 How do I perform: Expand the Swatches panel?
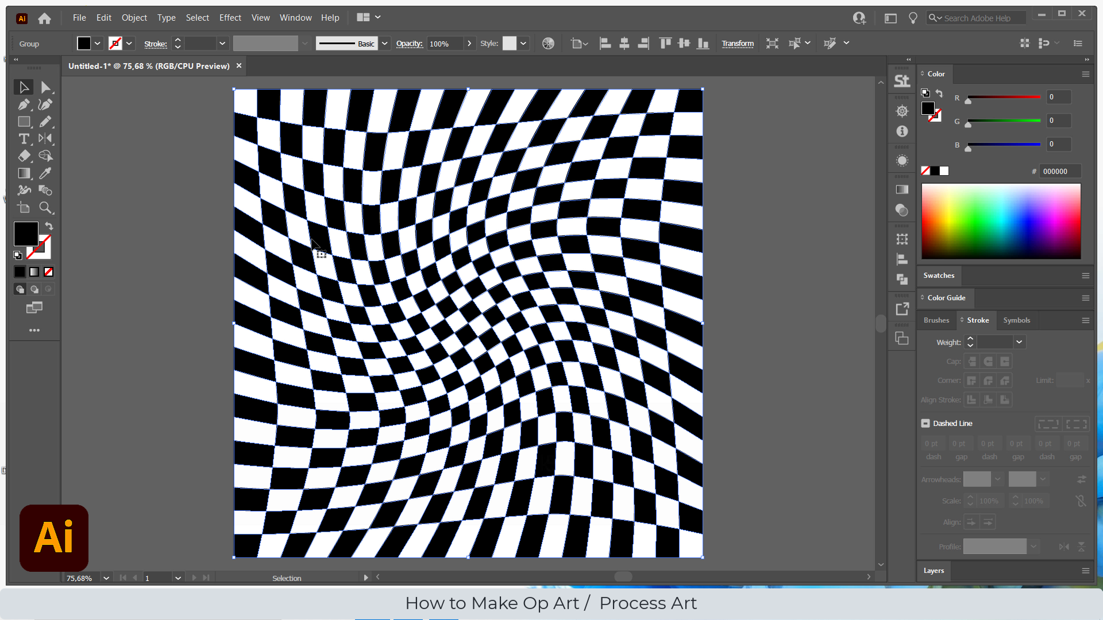(x=939, y=276)
